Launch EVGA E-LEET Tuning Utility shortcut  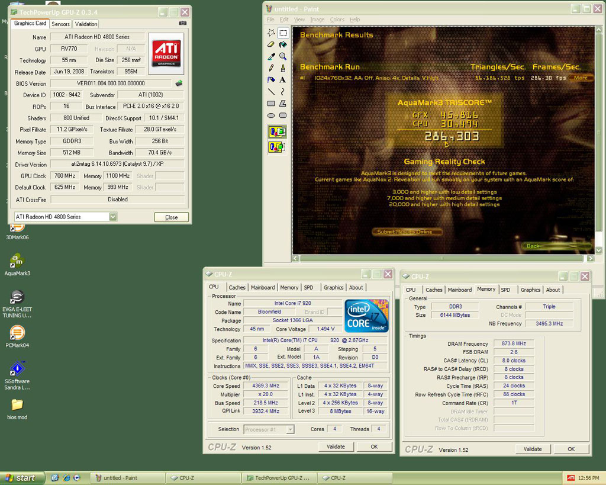point(17,304)
